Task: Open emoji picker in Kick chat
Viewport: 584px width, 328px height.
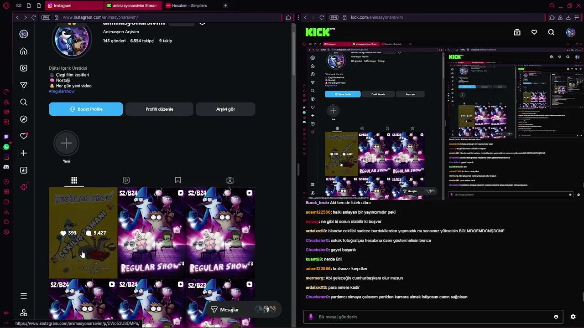Action: 556,317
